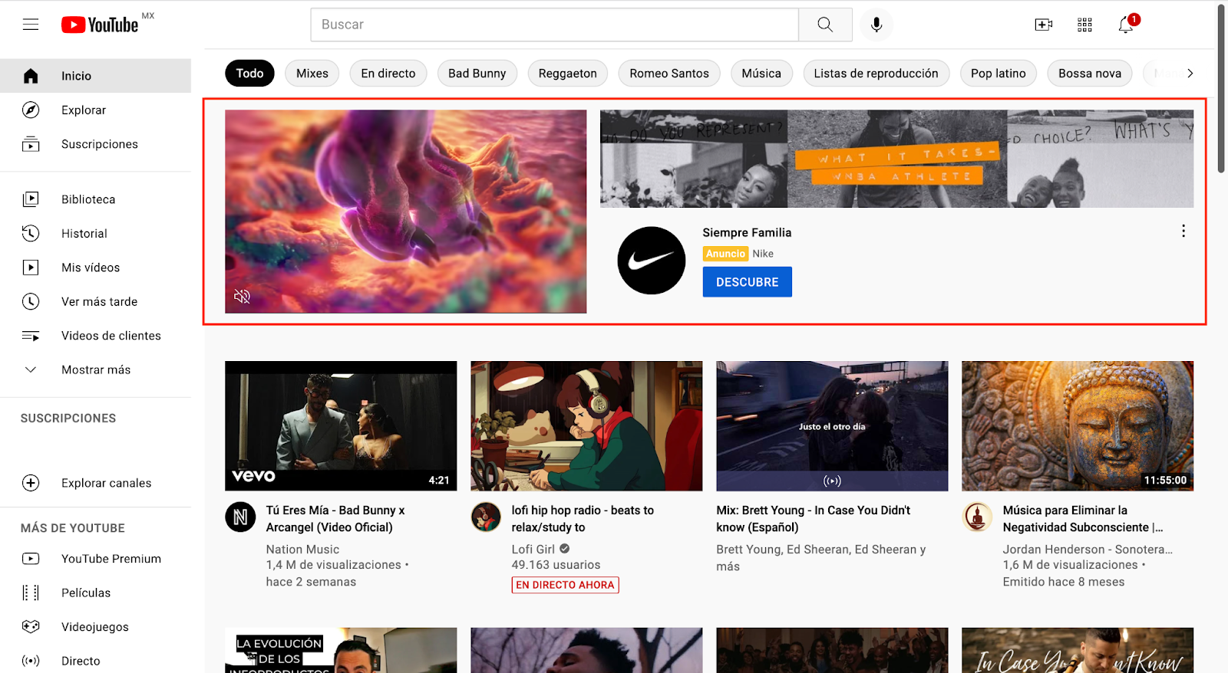1228x673 pixels.
Task: Click the Directo live icon
Action: pos(31,661)
